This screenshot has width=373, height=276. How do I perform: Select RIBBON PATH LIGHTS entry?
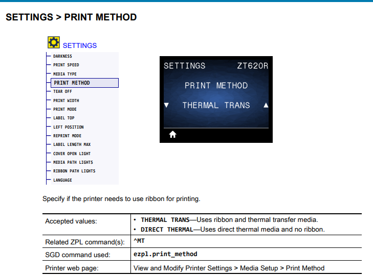coord(74,171)
